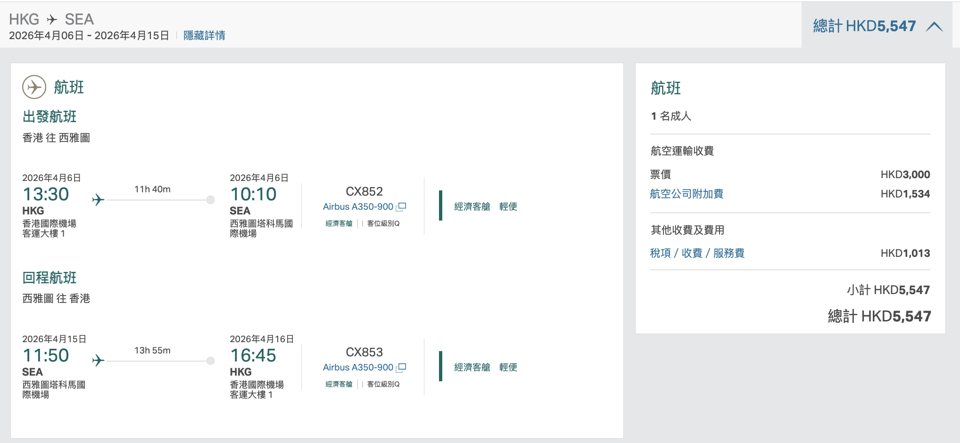This screenshot has width=960, height=443.
Task: Open the 航空公司附加費 surcharge link
Action: click(x=687, y=194)
